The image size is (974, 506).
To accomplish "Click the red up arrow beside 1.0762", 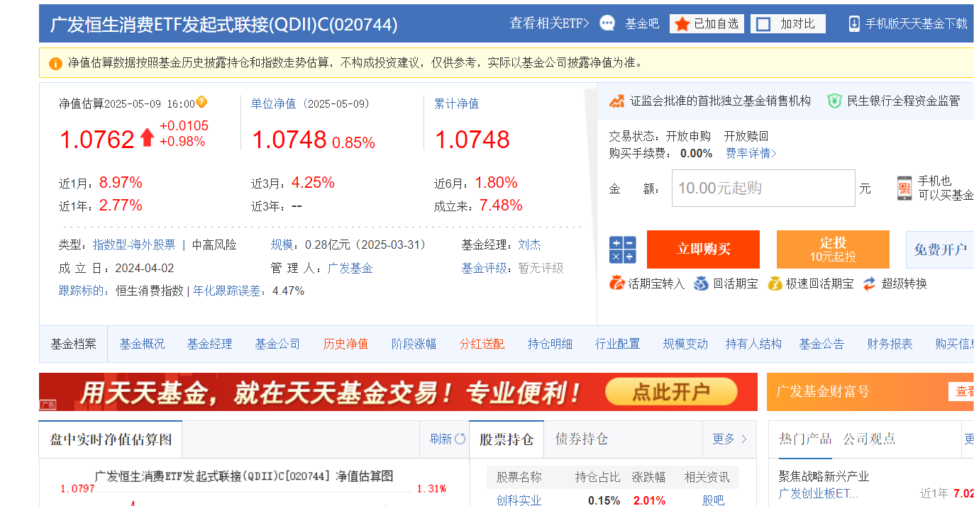I will (147, 137).
